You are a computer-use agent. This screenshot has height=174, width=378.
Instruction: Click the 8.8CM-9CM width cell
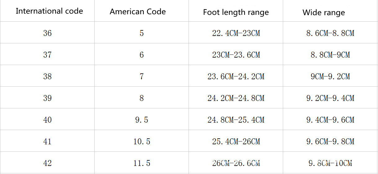[330, 55]
